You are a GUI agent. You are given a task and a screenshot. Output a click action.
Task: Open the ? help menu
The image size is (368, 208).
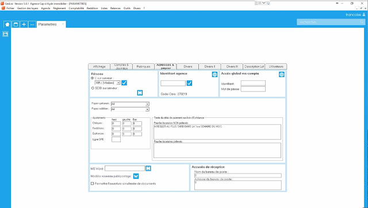click(x=144, y=8)
